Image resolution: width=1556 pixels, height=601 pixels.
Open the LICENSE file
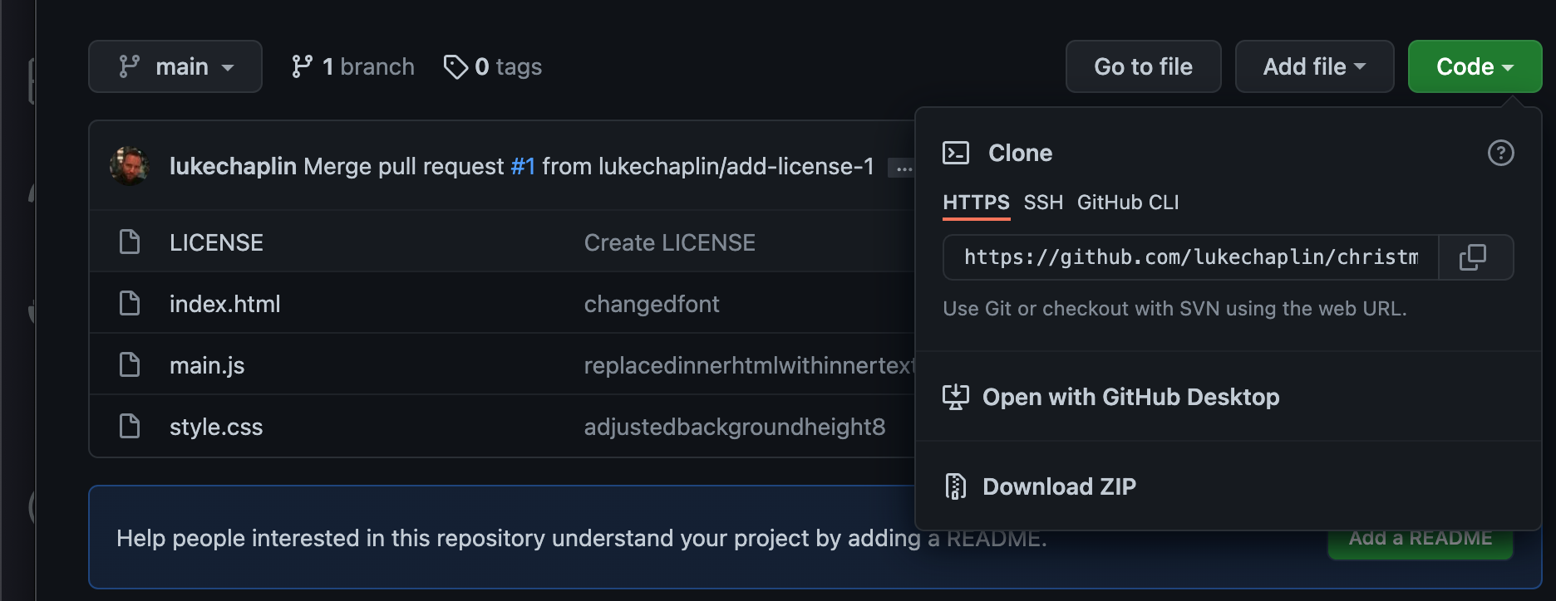tap(216, 242)
